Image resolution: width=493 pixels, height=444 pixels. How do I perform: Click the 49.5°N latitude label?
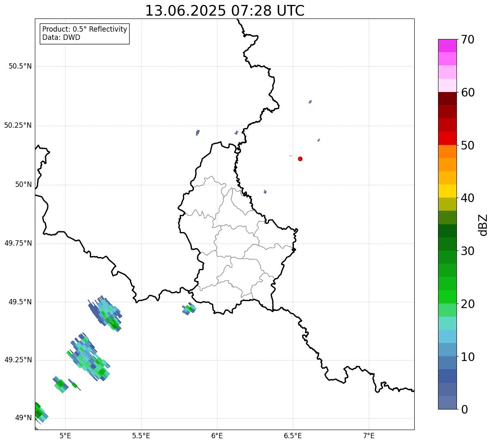click(20, 302)
